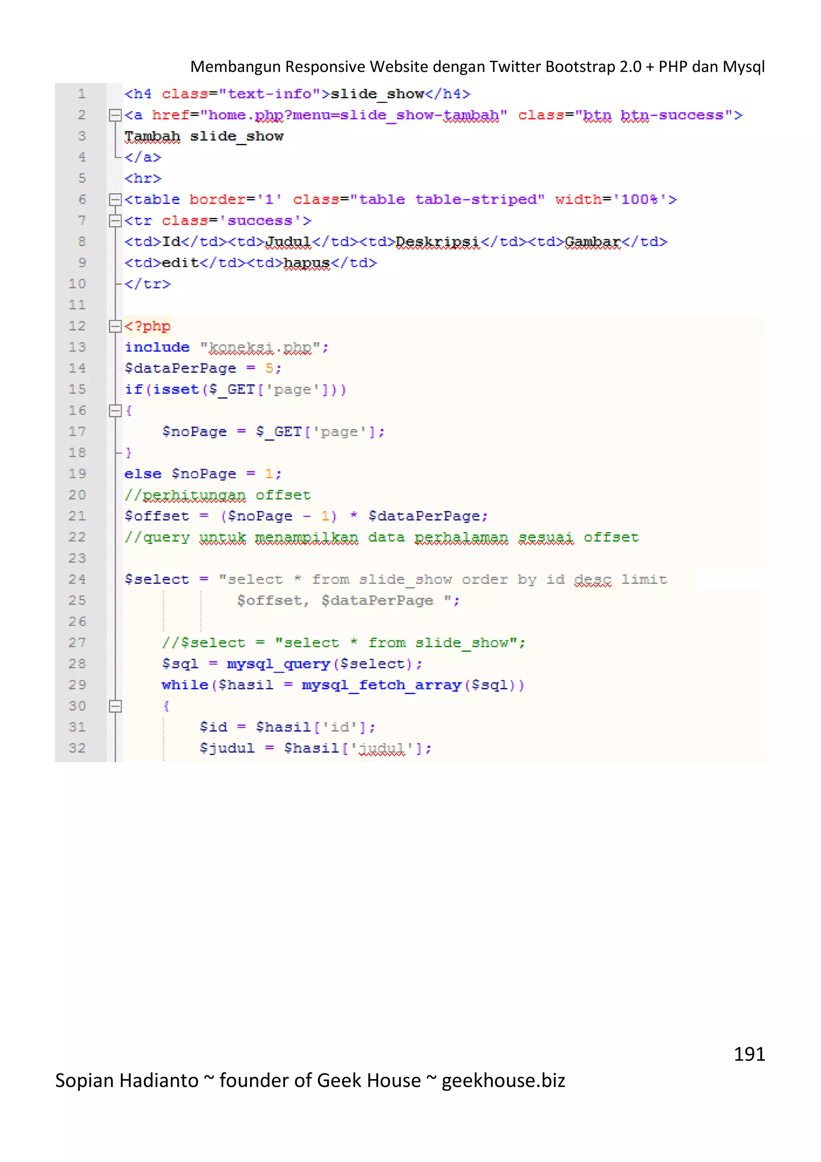Click the 'koneksi.php' string on line 13
The width and height of the screenshot is (821, 1162).
coord(260,348)
